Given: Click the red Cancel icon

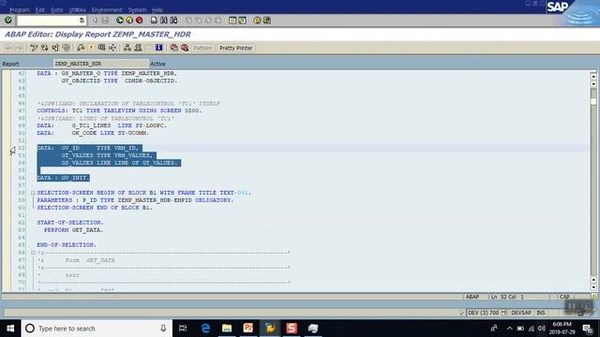Looking at the screenshot, I should click(x=140, y=21).
